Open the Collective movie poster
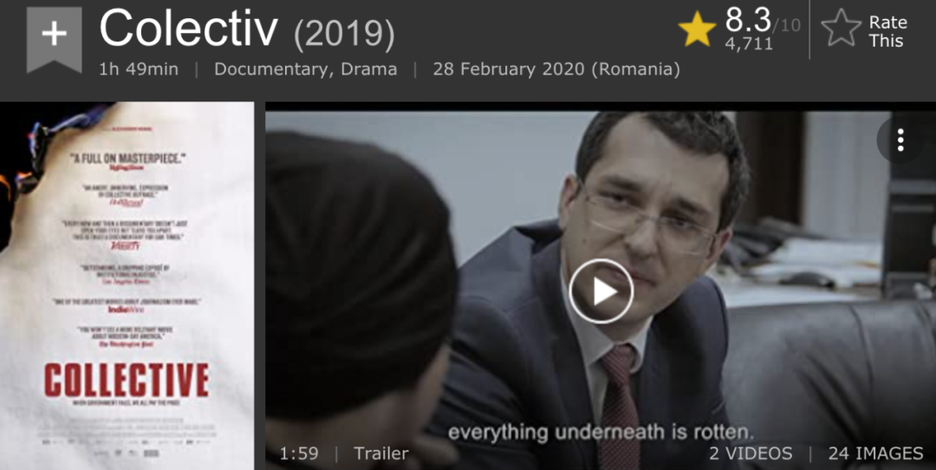936x470 pixels. (x=127, y=285)
